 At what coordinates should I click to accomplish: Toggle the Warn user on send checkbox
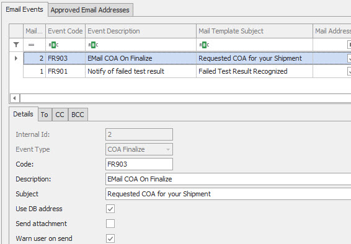click(110, 238)
